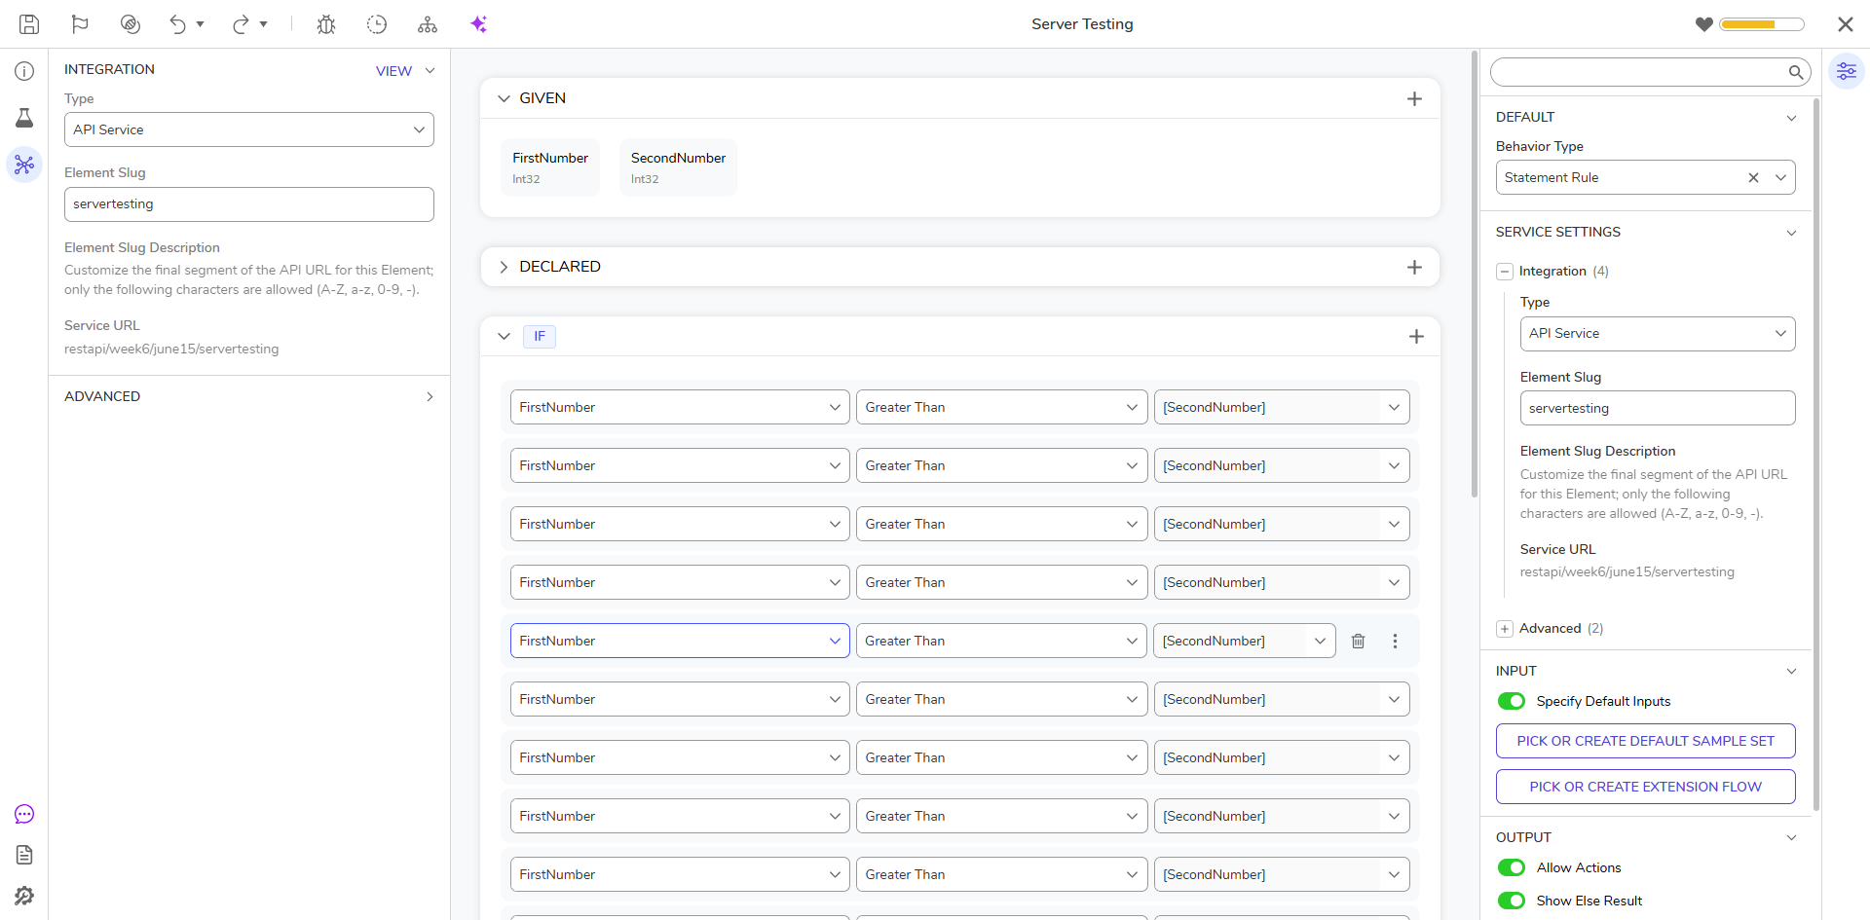Open Type dropdown under Service Settings Integration

click(1658, 334)
